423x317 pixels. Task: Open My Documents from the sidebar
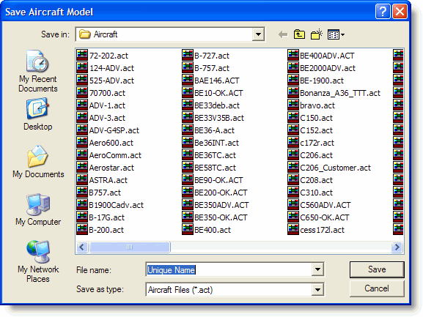(x=38, y=162)
